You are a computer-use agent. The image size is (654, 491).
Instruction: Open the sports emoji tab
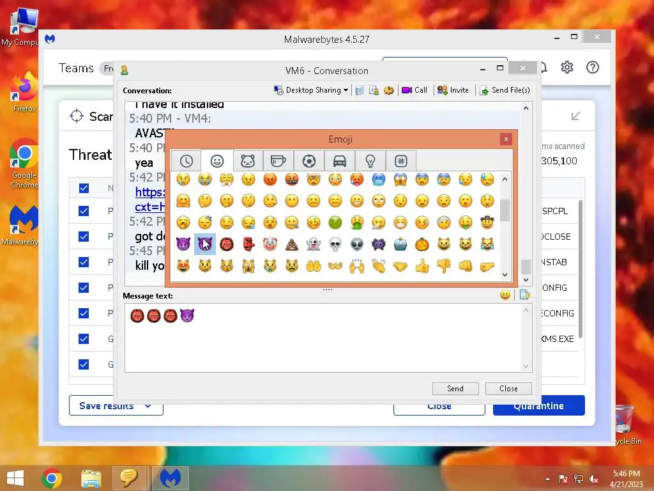tap(309, 160)
